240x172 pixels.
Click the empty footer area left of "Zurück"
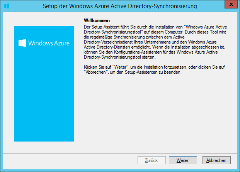[x=70, y=160]
